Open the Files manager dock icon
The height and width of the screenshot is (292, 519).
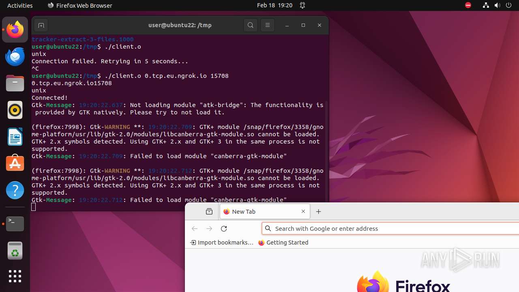coord(15,83)
